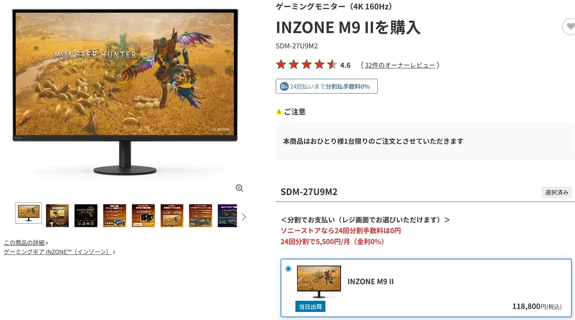Click the 24回払いまで分割払手数料0% button

326,86
